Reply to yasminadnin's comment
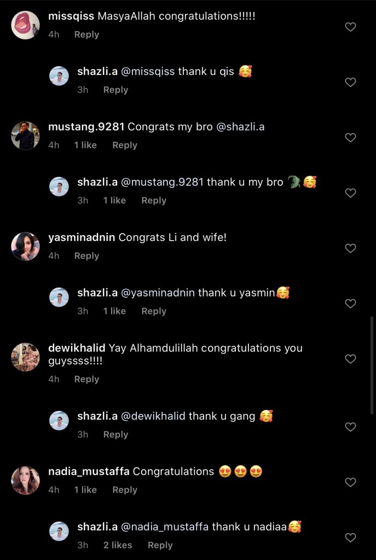Viewport: 376px width, 560px height. pos(86,255)
